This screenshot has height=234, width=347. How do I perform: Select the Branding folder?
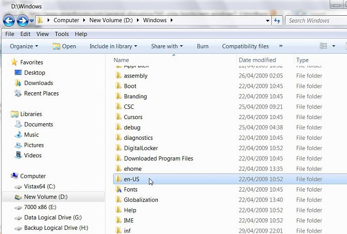[135, 96]
